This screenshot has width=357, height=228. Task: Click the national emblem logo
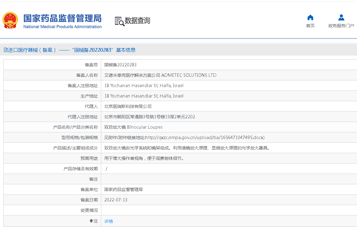10,20
